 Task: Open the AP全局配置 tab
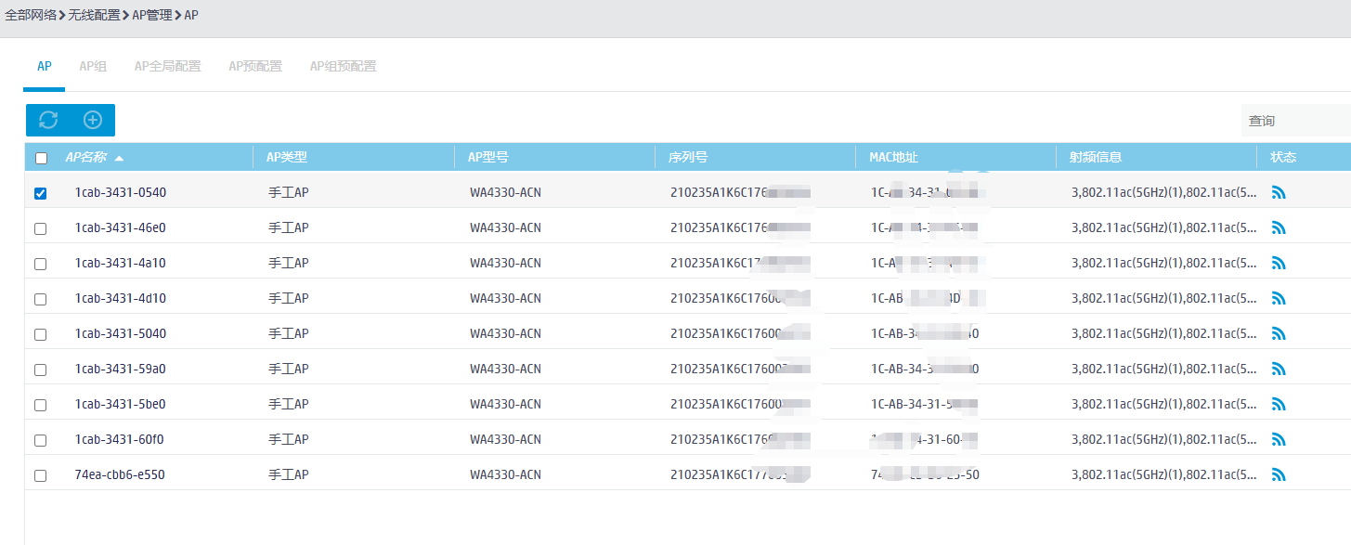167,66
